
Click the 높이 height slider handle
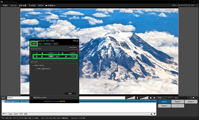[x=66, y=56]
